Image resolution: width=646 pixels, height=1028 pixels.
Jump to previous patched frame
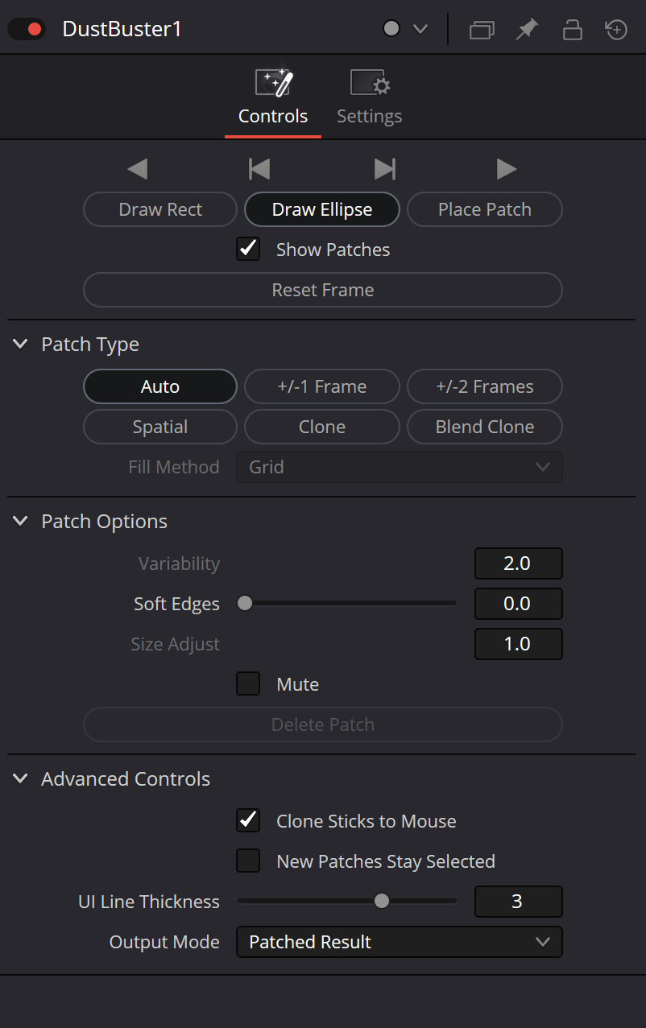[259, 169]
